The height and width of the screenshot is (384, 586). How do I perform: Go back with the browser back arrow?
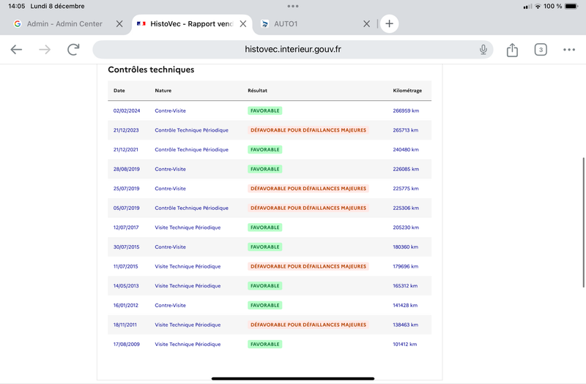[16, 49]
